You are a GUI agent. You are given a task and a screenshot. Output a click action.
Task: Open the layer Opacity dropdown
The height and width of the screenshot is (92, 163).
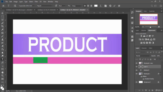tap(161, 56)
